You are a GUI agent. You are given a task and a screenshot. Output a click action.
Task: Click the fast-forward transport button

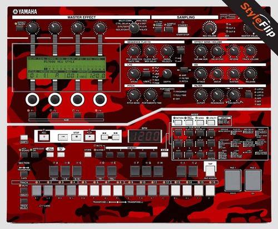click(116, 137)
